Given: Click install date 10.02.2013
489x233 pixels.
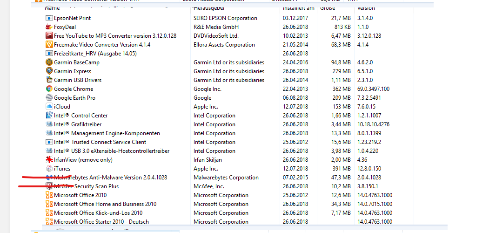Looking at the screenshot, I should pos(295,35).
